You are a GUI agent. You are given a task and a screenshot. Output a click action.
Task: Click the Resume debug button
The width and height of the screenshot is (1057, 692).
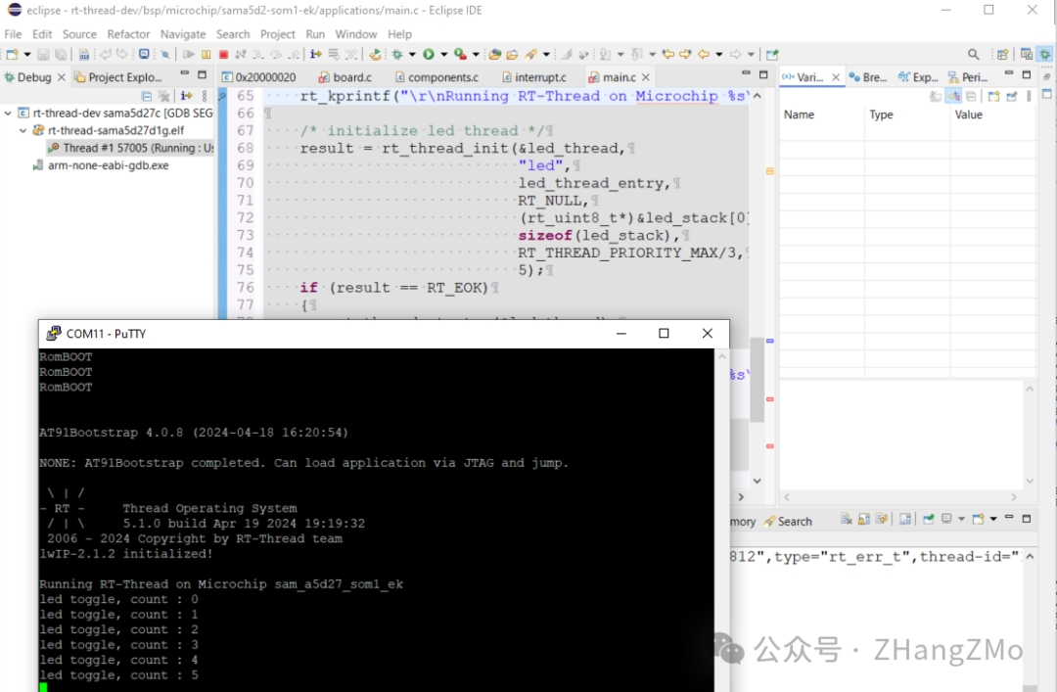pos(189,55)
